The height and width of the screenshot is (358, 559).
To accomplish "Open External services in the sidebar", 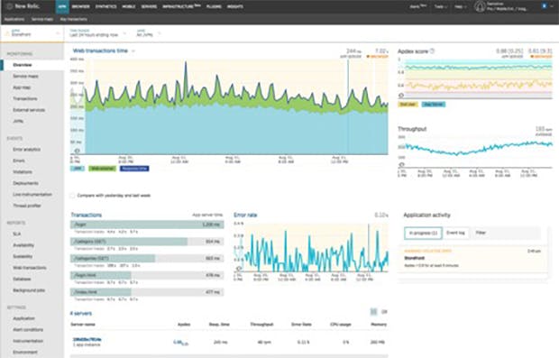I will [x=29, y=110].
